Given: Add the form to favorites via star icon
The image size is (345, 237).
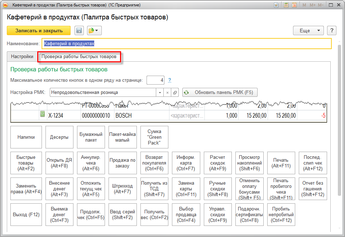Looking at the screenshot, I should [x=276, y=5].
